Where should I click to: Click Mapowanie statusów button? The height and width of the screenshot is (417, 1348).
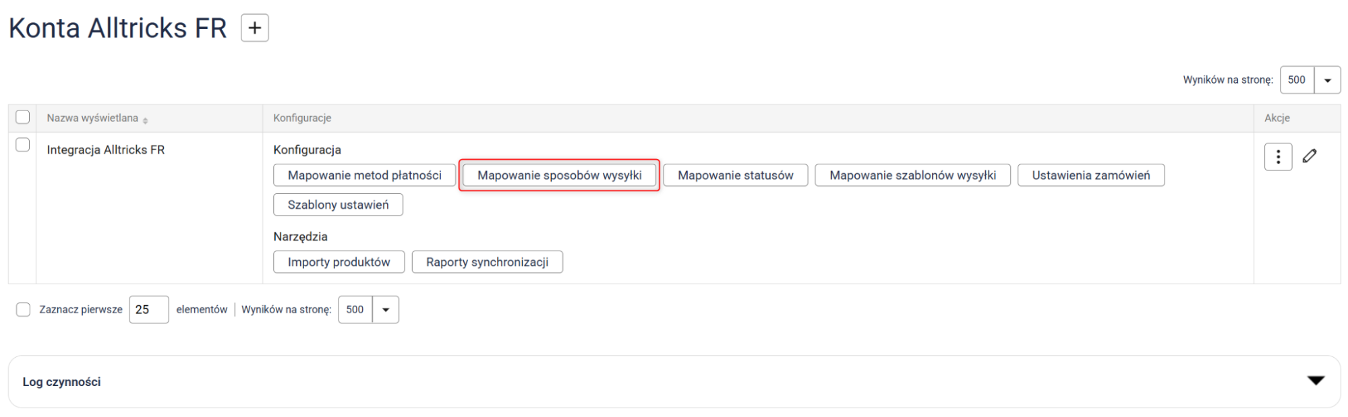(x=735, y=175)
